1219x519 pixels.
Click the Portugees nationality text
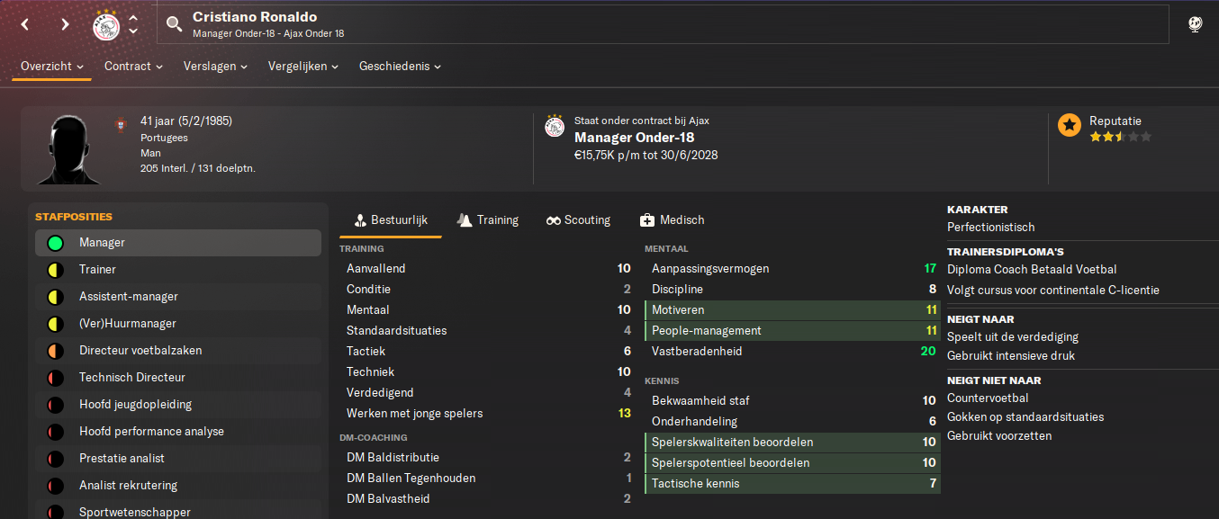164,138
